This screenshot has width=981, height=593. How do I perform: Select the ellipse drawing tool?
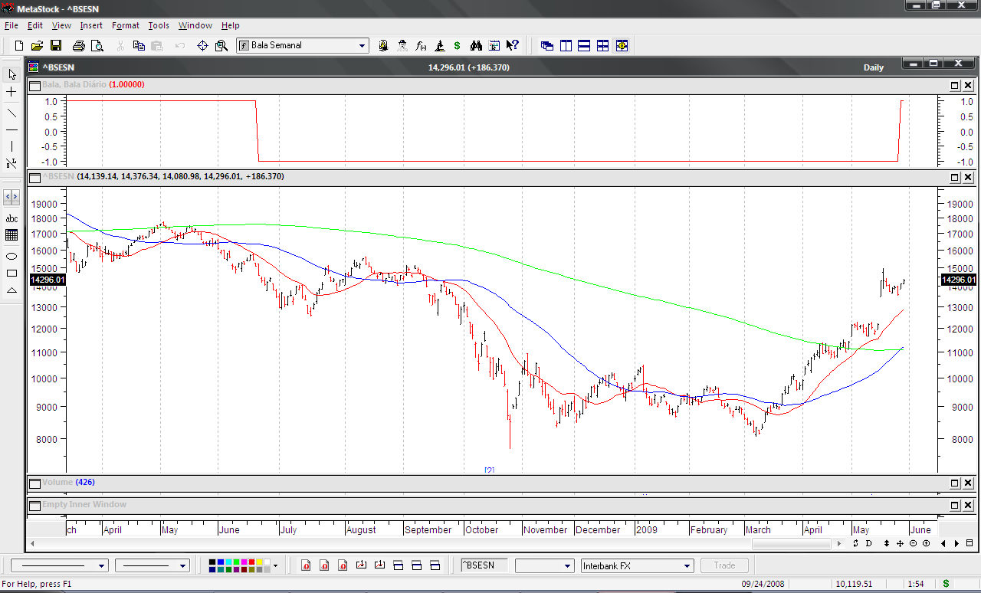[11, 256]
